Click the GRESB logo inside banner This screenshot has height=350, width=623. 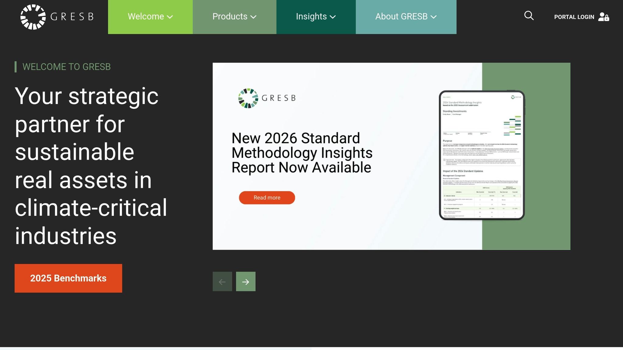tap(267, 98)
